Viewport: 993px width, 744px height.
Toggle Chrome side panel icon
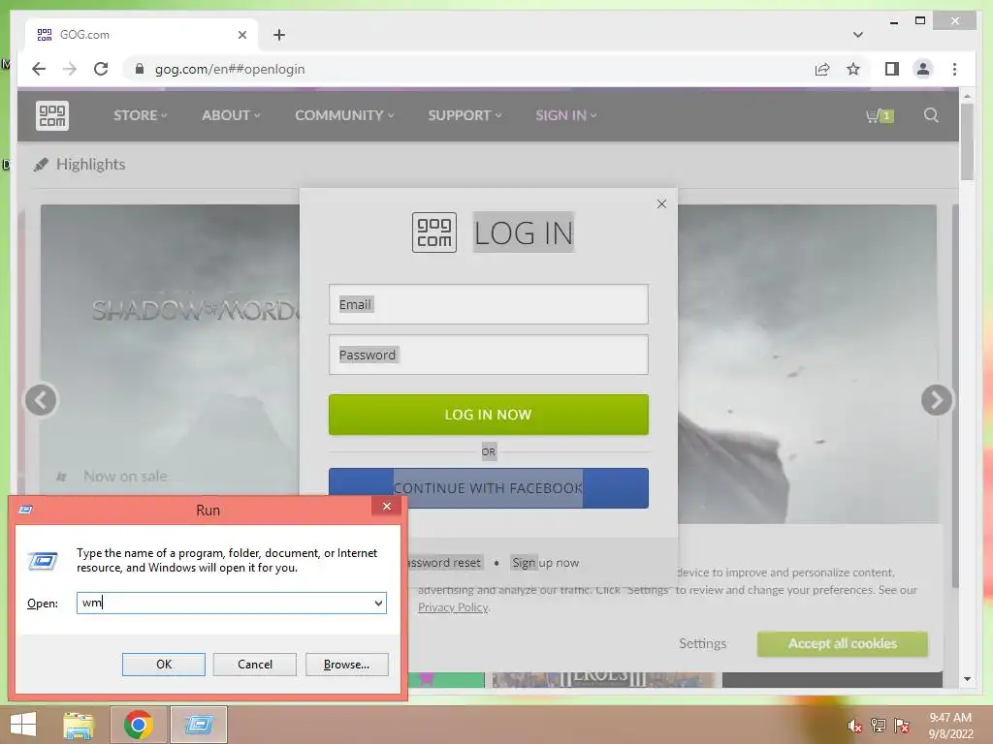pyautogui.click(x=892, y=69)
